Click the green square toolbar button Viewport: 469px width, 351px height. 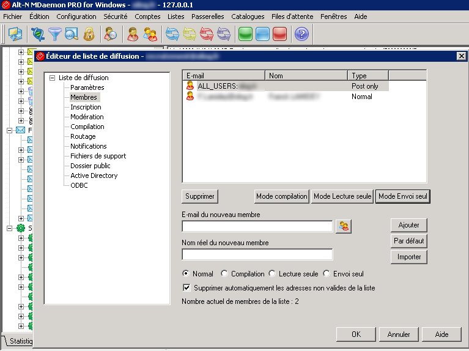(x=245, y=34)
